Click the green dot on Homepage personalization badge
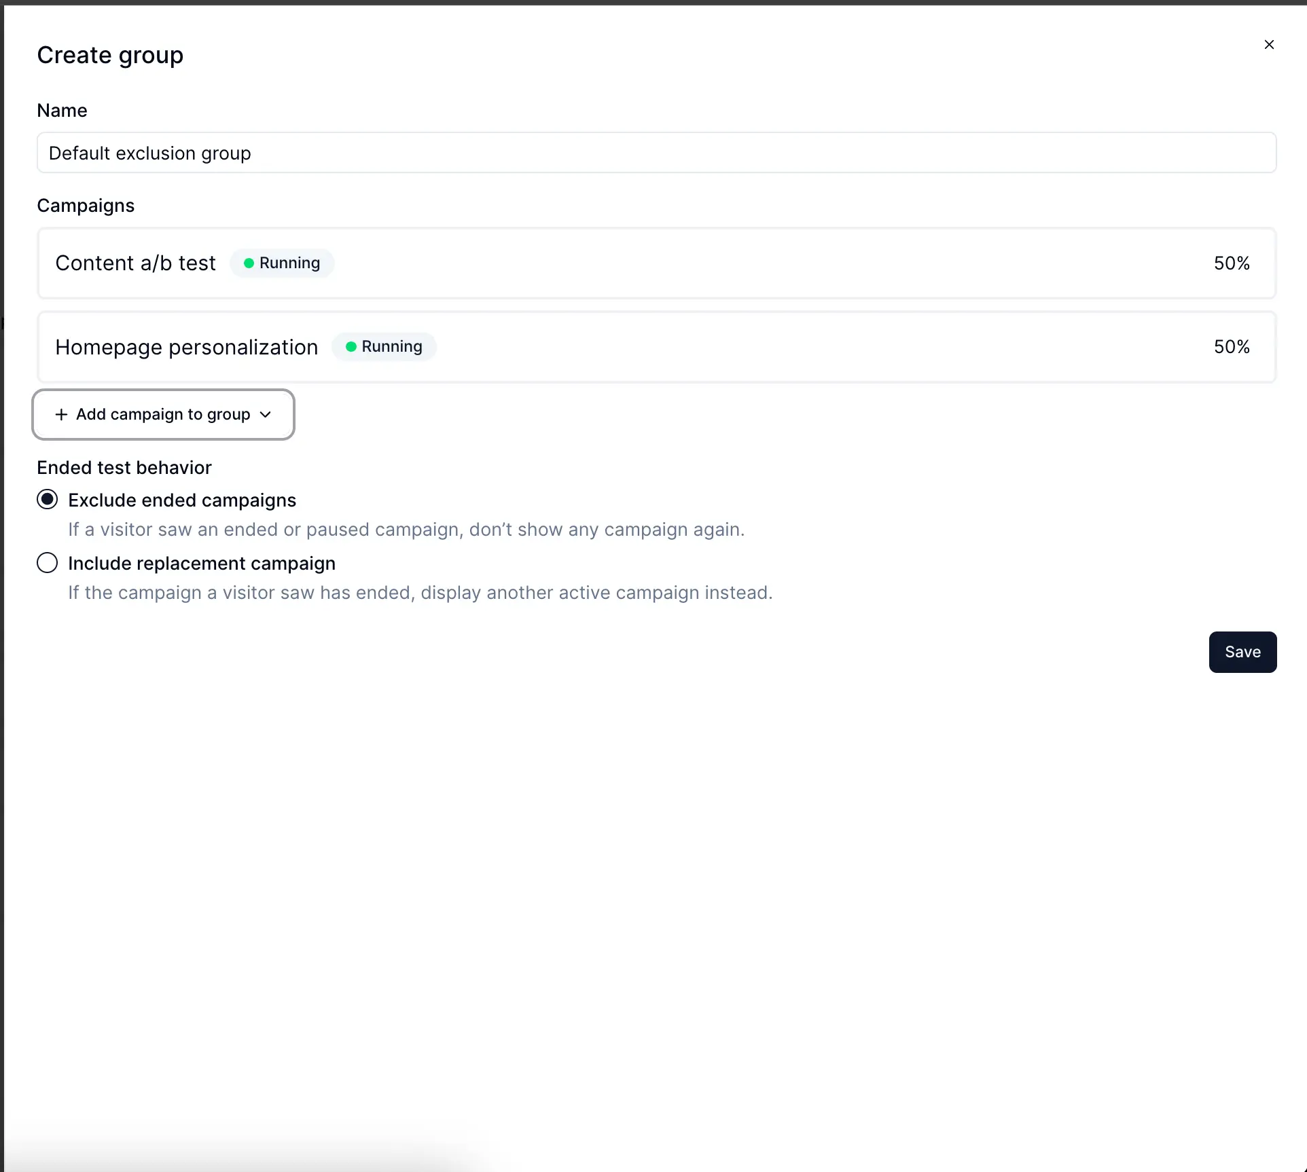Image resolution: width=1307 pixels, height=1172 pixels. 351,346
